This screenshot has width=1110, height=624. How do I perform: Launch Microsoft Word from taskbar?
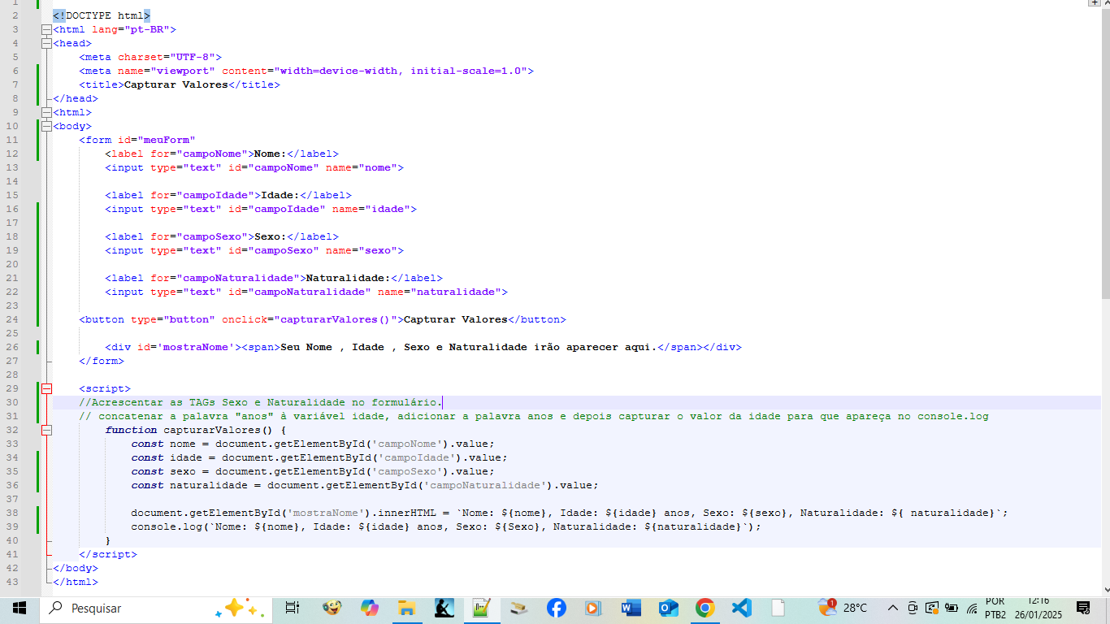(x=631, y=608)
